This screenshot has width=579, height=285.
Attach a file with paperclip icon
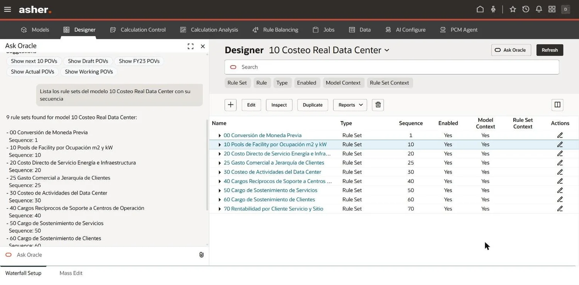(201, 255)
